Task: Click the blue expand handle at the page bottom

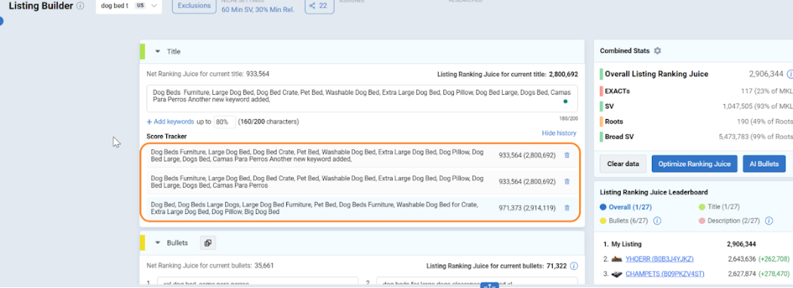Action: (x=490, y=285)
